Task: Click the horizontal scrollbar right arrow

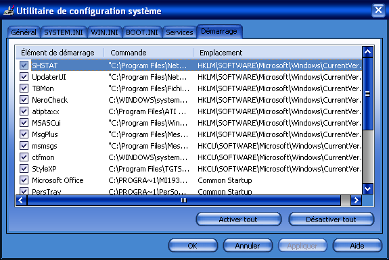Action: 357,200
